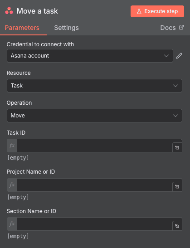190x248 pixels.
Task: Click the 'Move a task' node title
Action: [37, 11]
